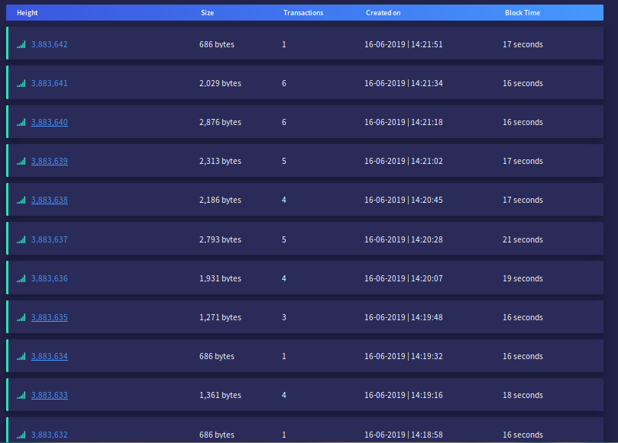
Task: Click the signal icon beside block 3,883,639
Action: [x=21, y=162]
